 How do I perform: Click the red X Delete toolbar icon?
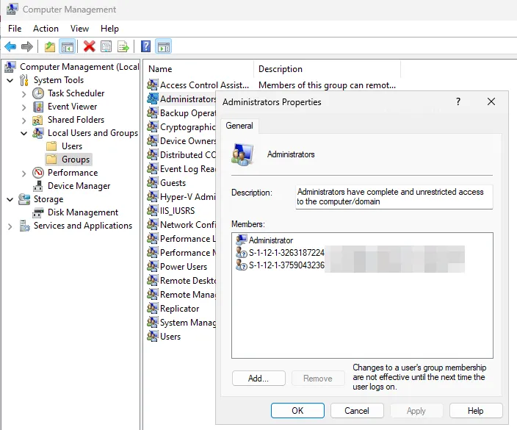89,46
